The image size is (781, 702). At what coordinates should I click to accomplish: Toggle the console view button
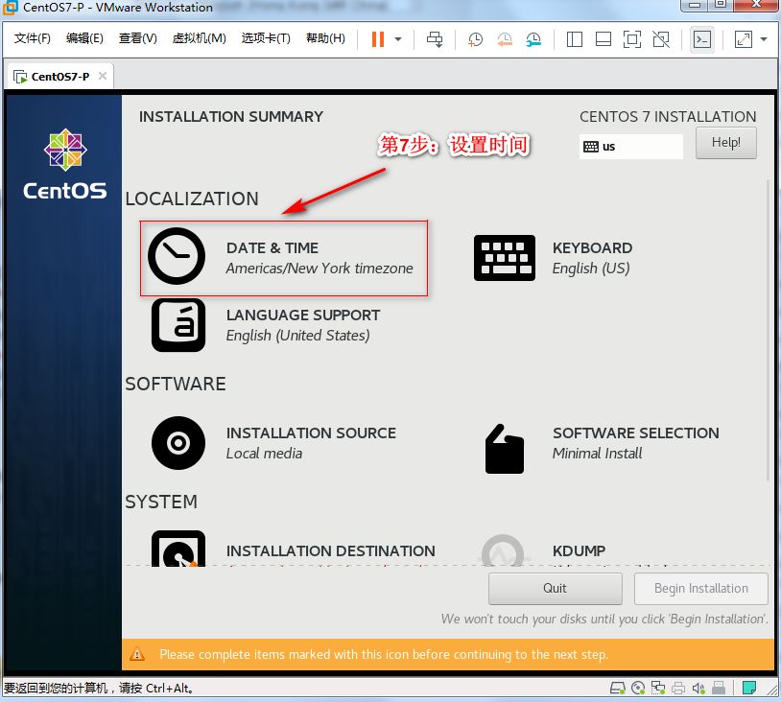pyautogui.click(x=701, y=38)
